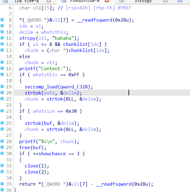Toggle breakpoint dot on line 32

pyautogui.click(x=2, y=166)
